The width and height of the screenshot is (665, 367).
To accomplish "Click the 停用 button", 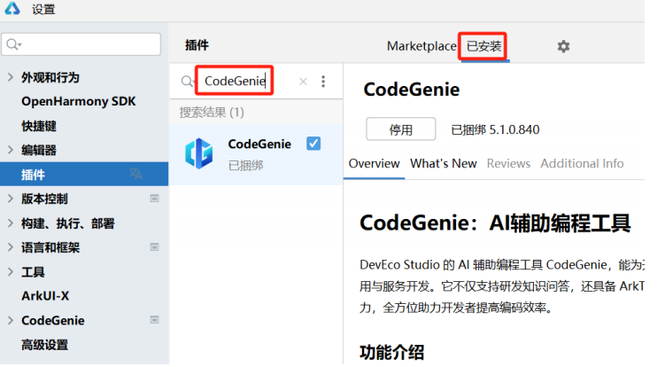I will [x=401, y=129].
